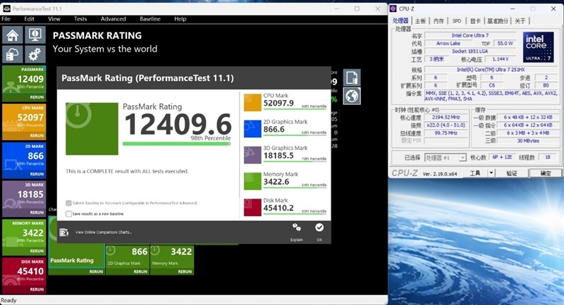
Task: Click the Ready status bar text
Action: click(8, 300)
